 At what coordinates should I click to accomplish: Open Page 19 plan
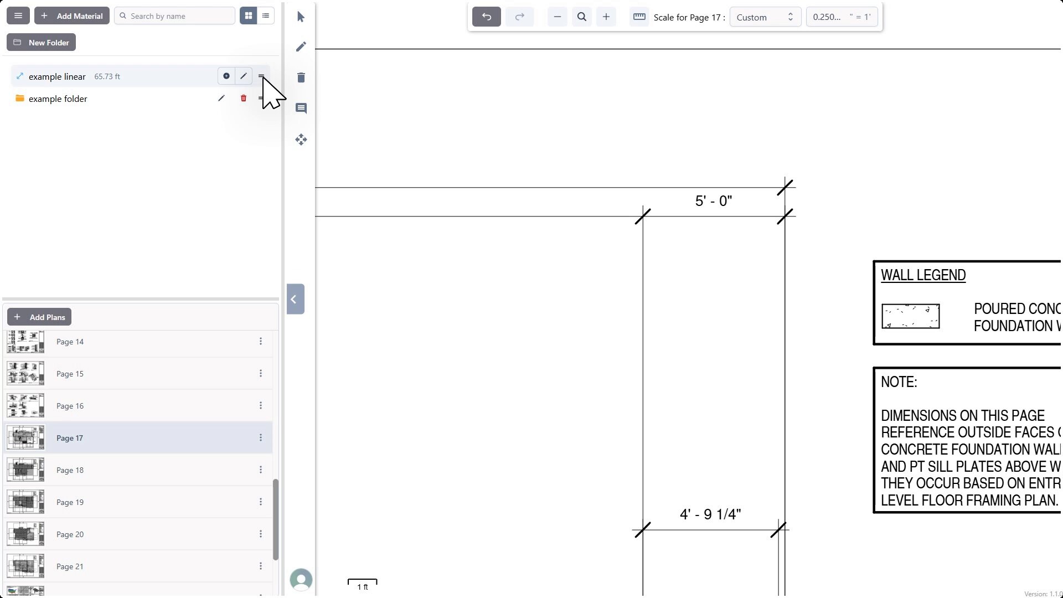point(138,502)
